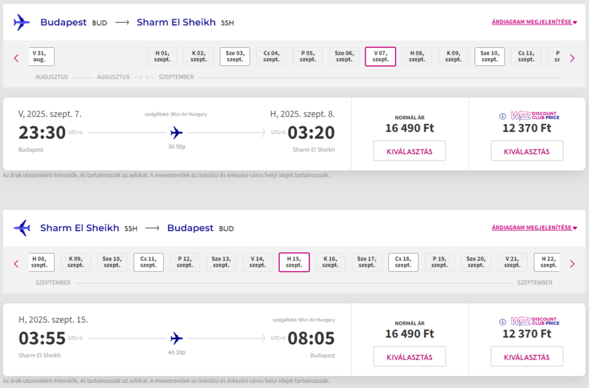The height and width of the screenshot is (388, 589).
Task: Click the return airplane icon beside Sharm El Sheikh
Action: pos(21,228)
